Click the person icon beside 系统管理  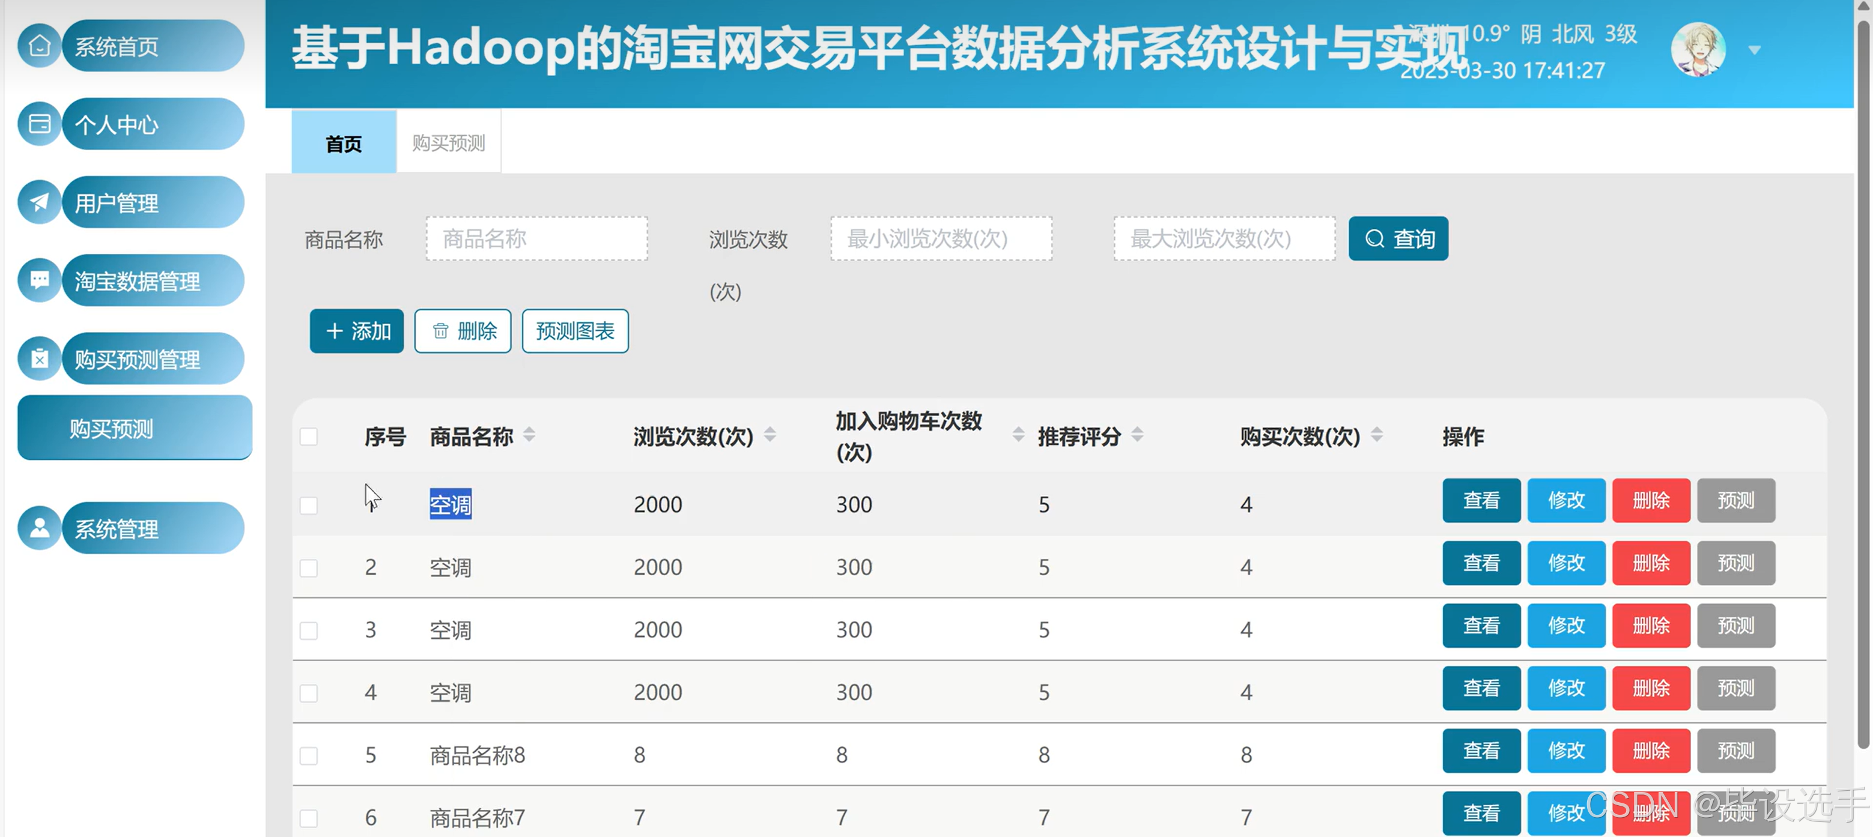(x=39, y=528)
